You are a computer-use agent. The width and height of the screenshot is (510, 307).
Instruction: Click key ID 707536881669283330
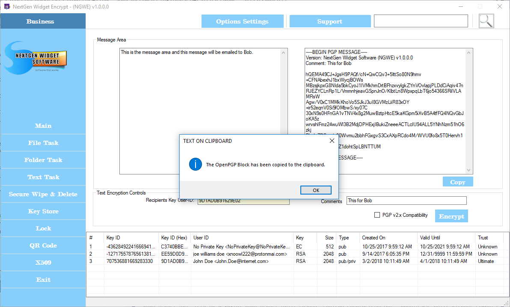pyautogui.click(x=130, y=261)
